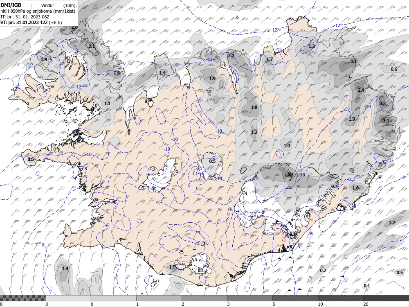Select legend swatch between 1 and 2
Screen dimensions: 409x307
(159, 298)
